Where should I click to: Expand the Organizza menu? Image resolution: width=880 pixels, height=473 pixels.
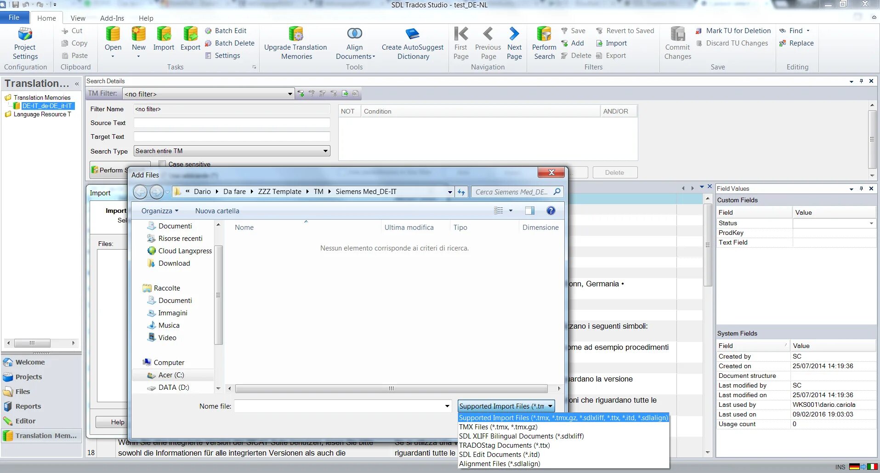(x=159, y=211)
